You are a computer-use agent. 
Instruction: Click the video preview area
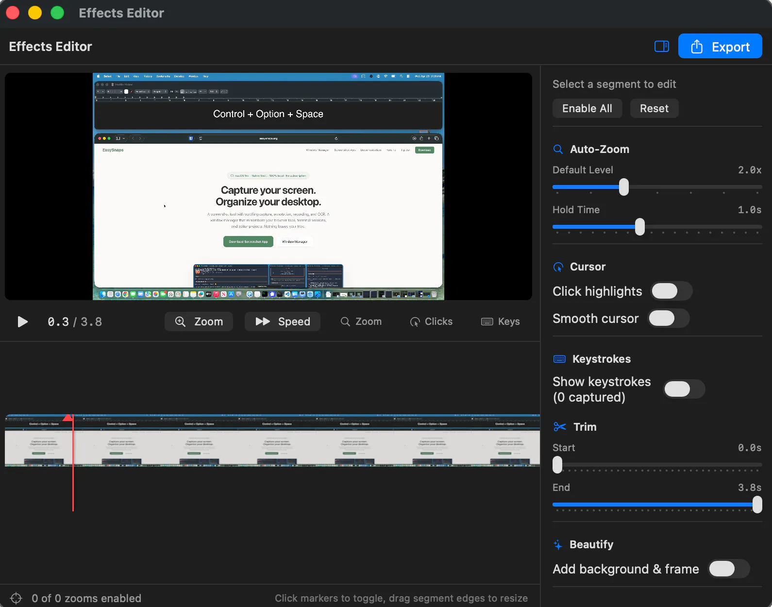269,186
